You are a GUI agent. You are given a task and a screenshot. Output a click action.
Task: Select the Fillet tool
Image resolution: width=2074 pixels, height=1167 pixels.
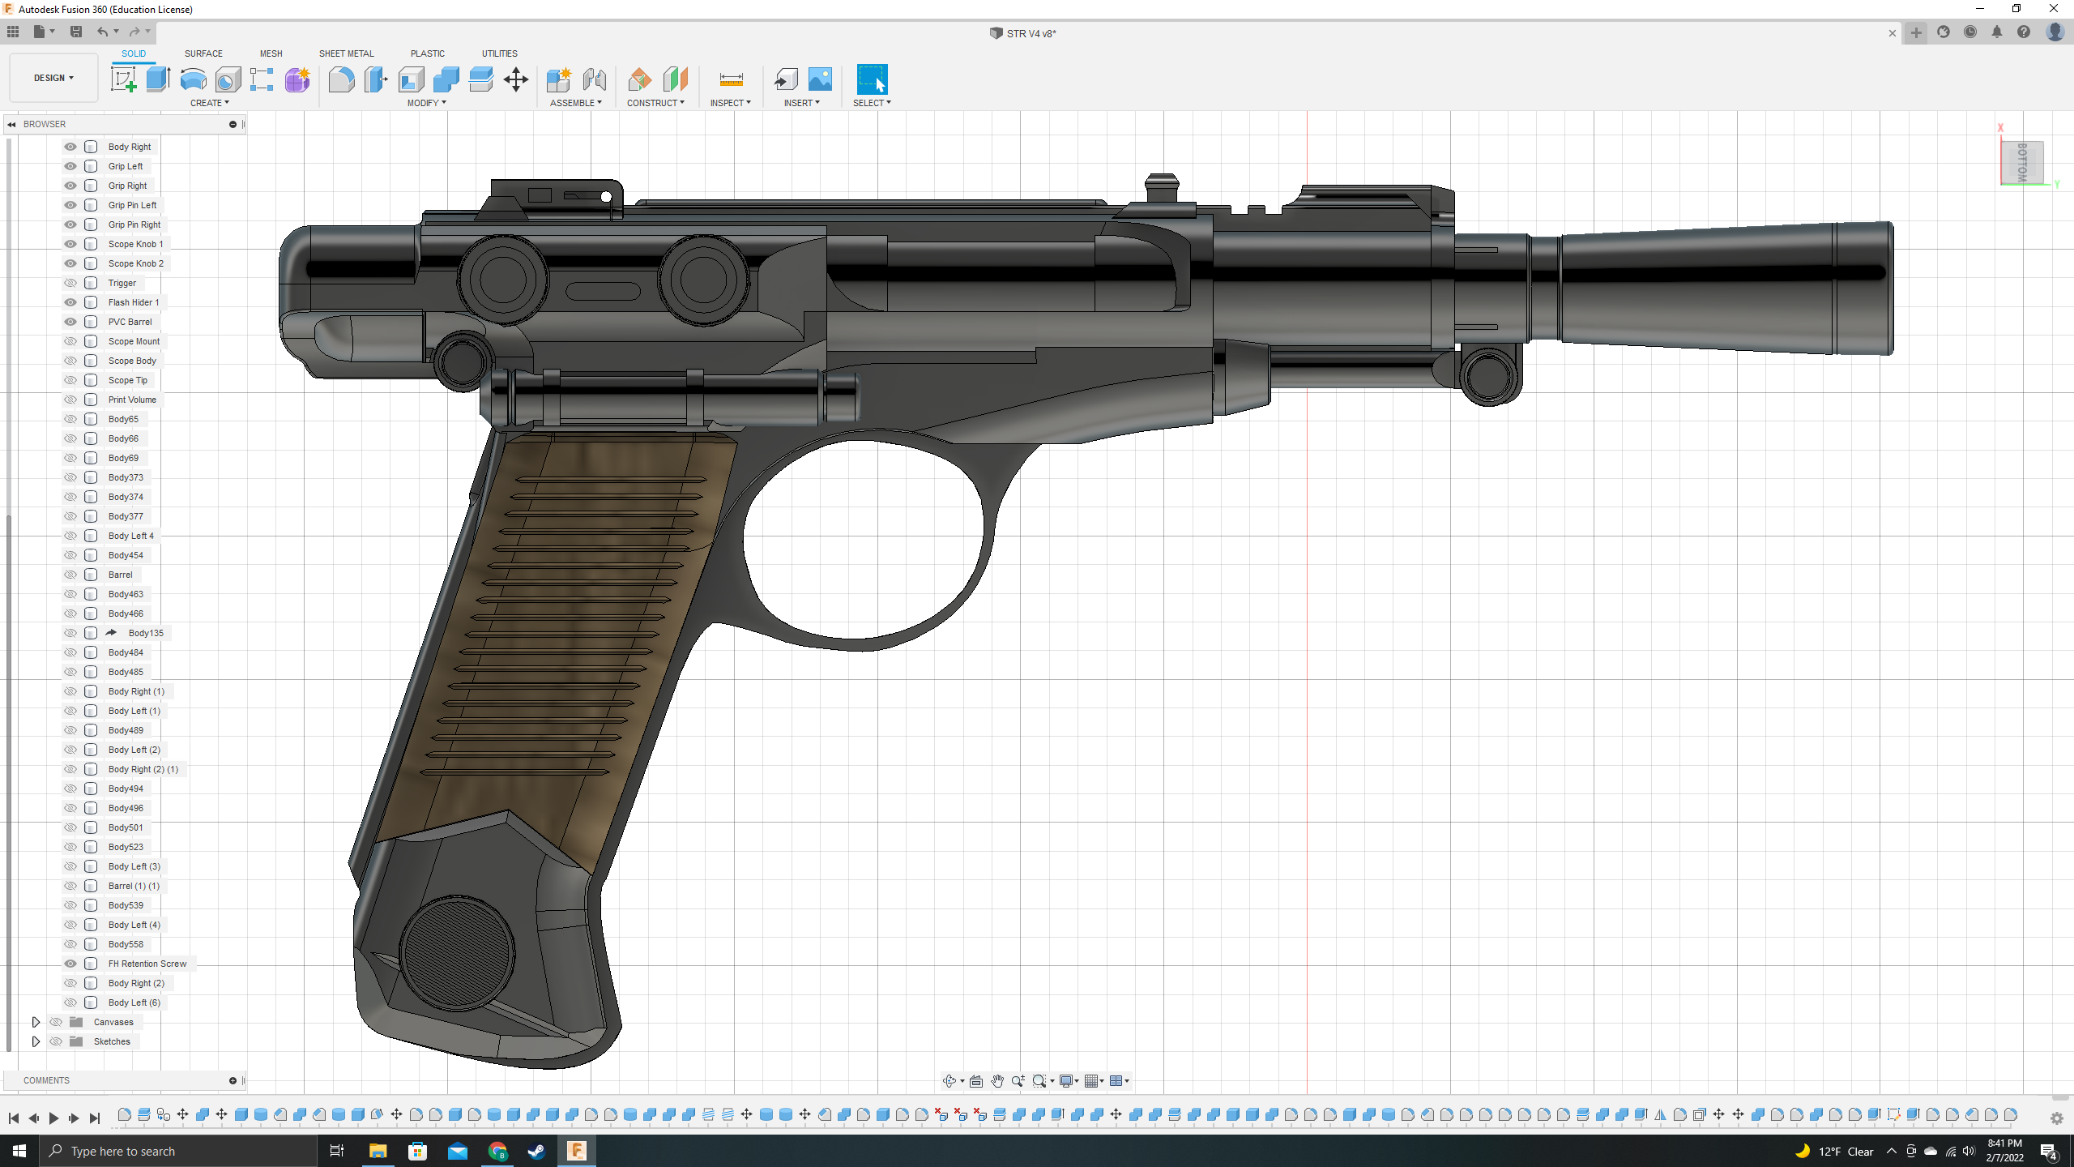[x=341, y=79]
